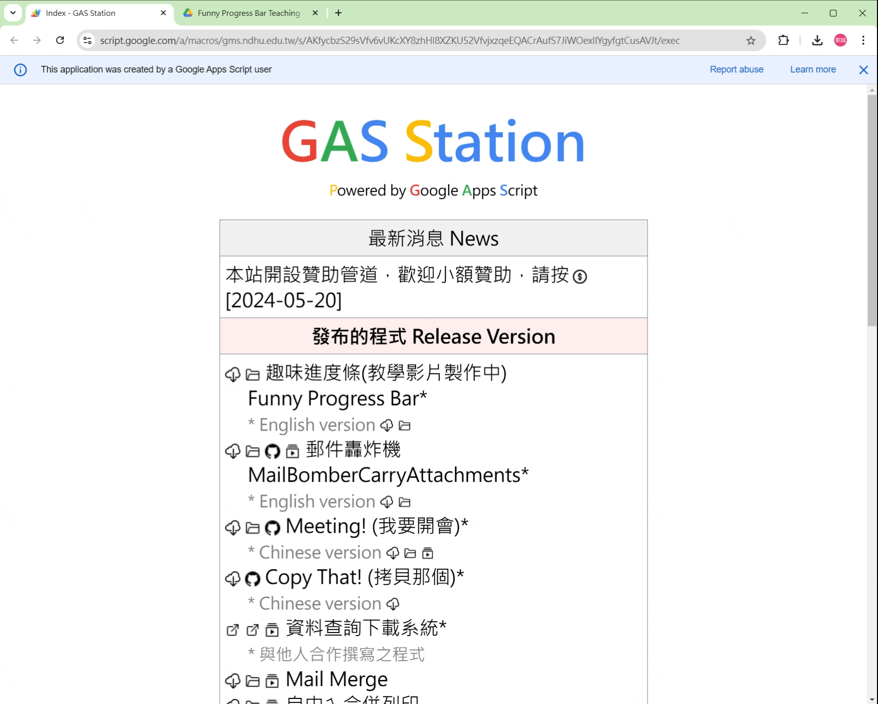Click cloud download icon for 趣味進度條
The height and width of the screenshot is (704, 878).
(233, 374)
